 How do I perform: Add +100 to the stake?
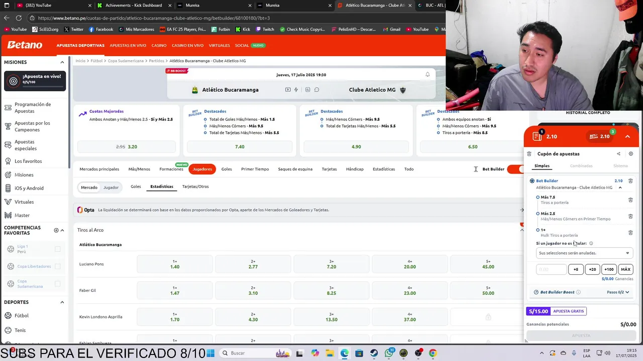(609, 270)
